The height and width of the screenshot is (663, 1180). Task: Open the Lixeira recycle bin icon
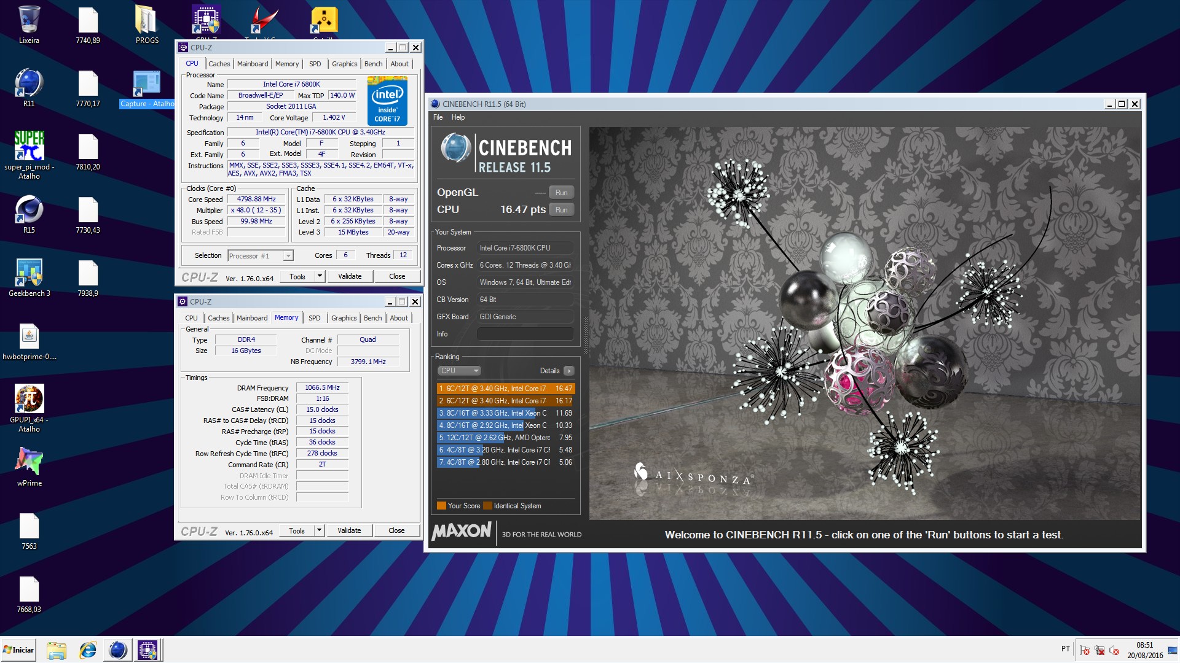click(x=29, y=20)
